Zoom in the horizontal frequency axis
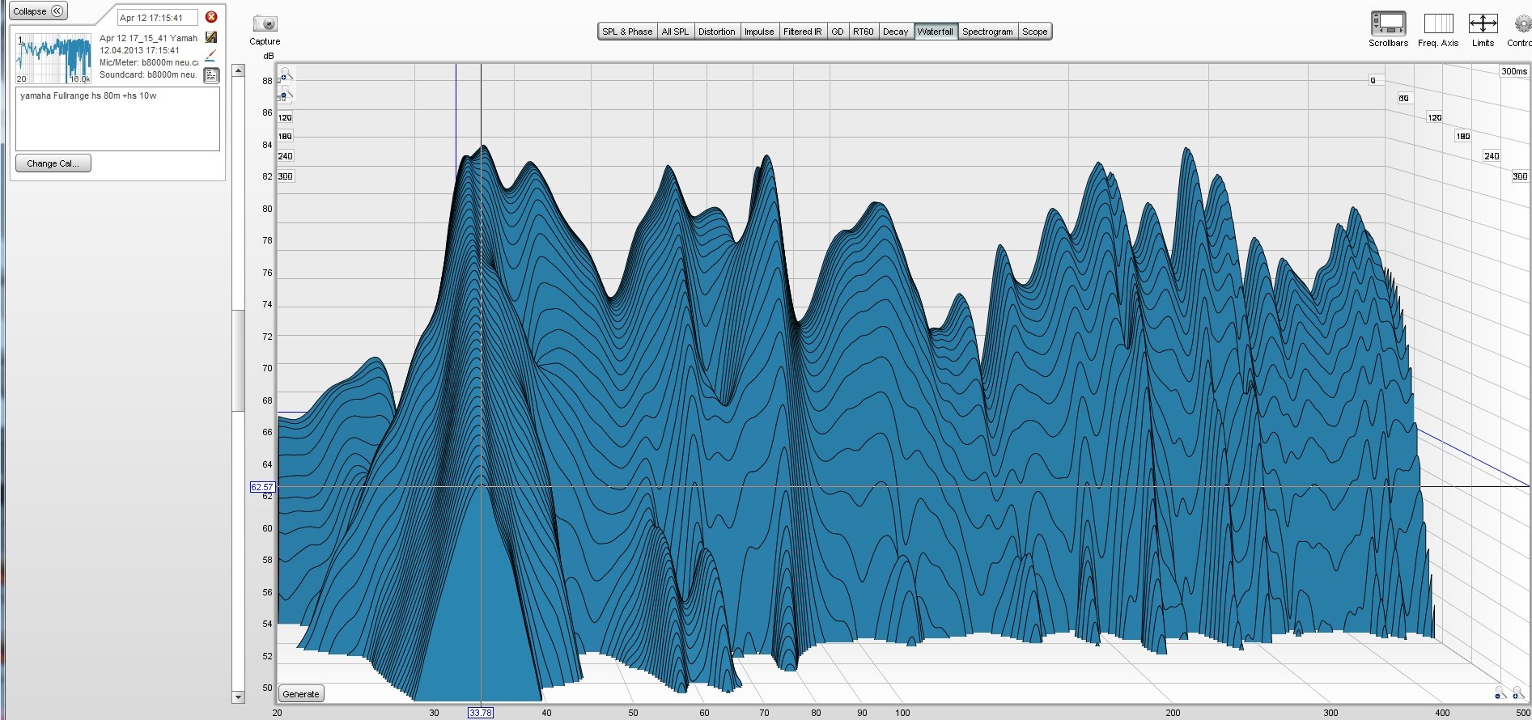 tap(1517, 692)
